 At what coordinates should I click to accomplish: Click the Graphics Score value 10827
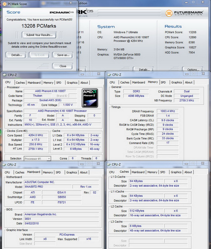[x=192, y=47]
